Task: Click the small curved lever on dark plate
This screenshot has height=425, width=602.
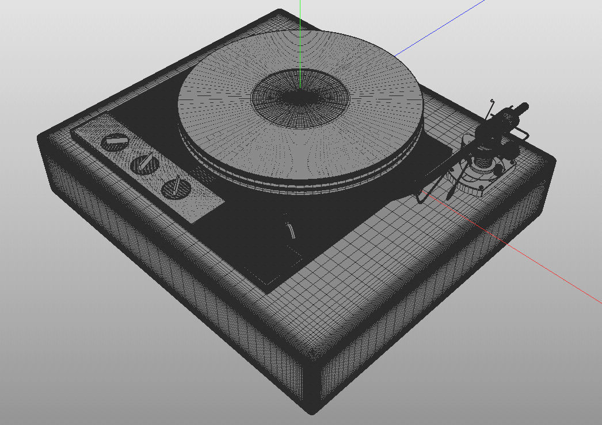Action: tap(291, 231)
